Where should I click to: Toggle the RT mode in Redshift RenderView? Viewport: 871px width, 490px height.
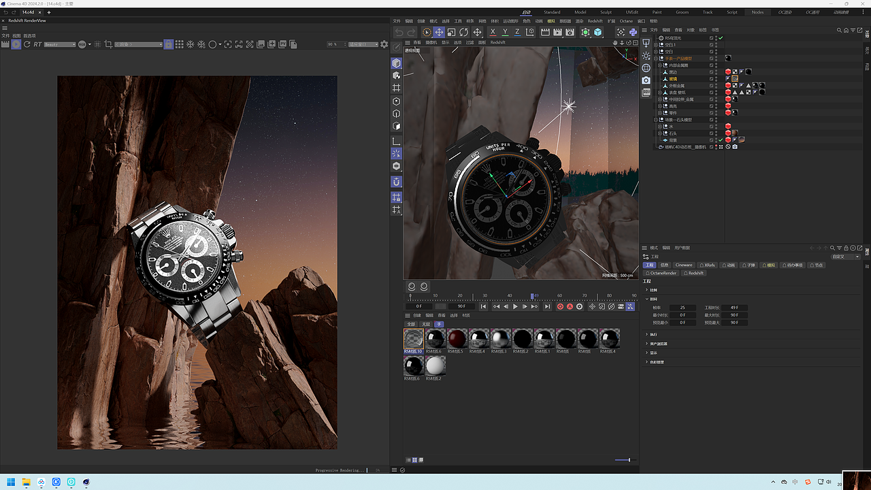(37, 44)
